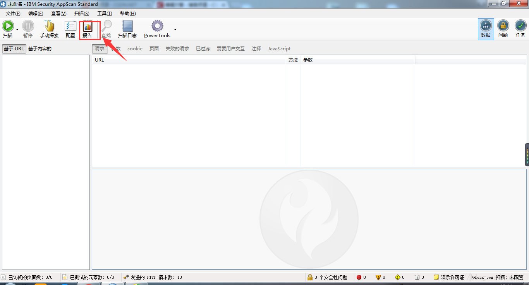Click the visited pages document icon
This screenshot has width=529, height=285.
pos(3,277)
